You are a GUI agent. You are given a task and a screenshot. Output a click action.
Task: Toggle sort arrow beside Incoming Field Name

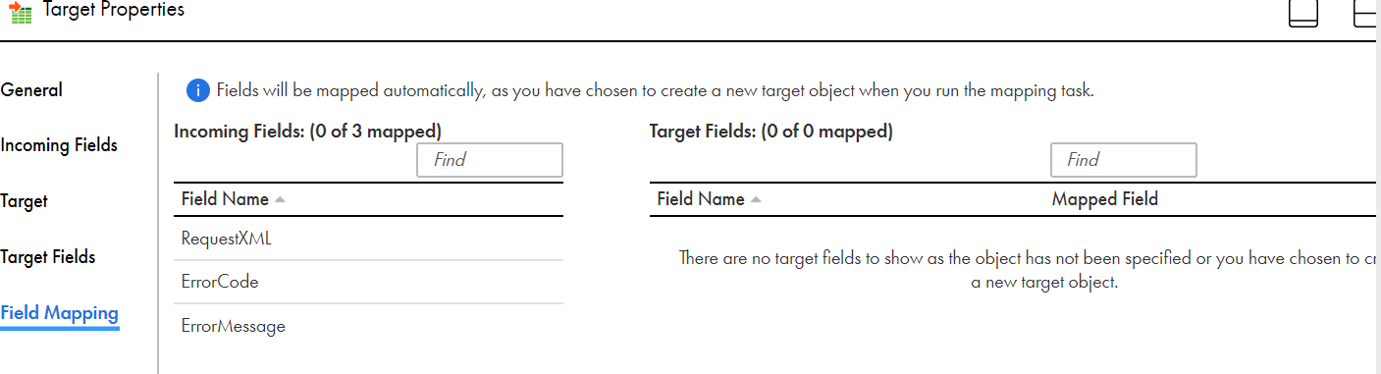(280, 199)
